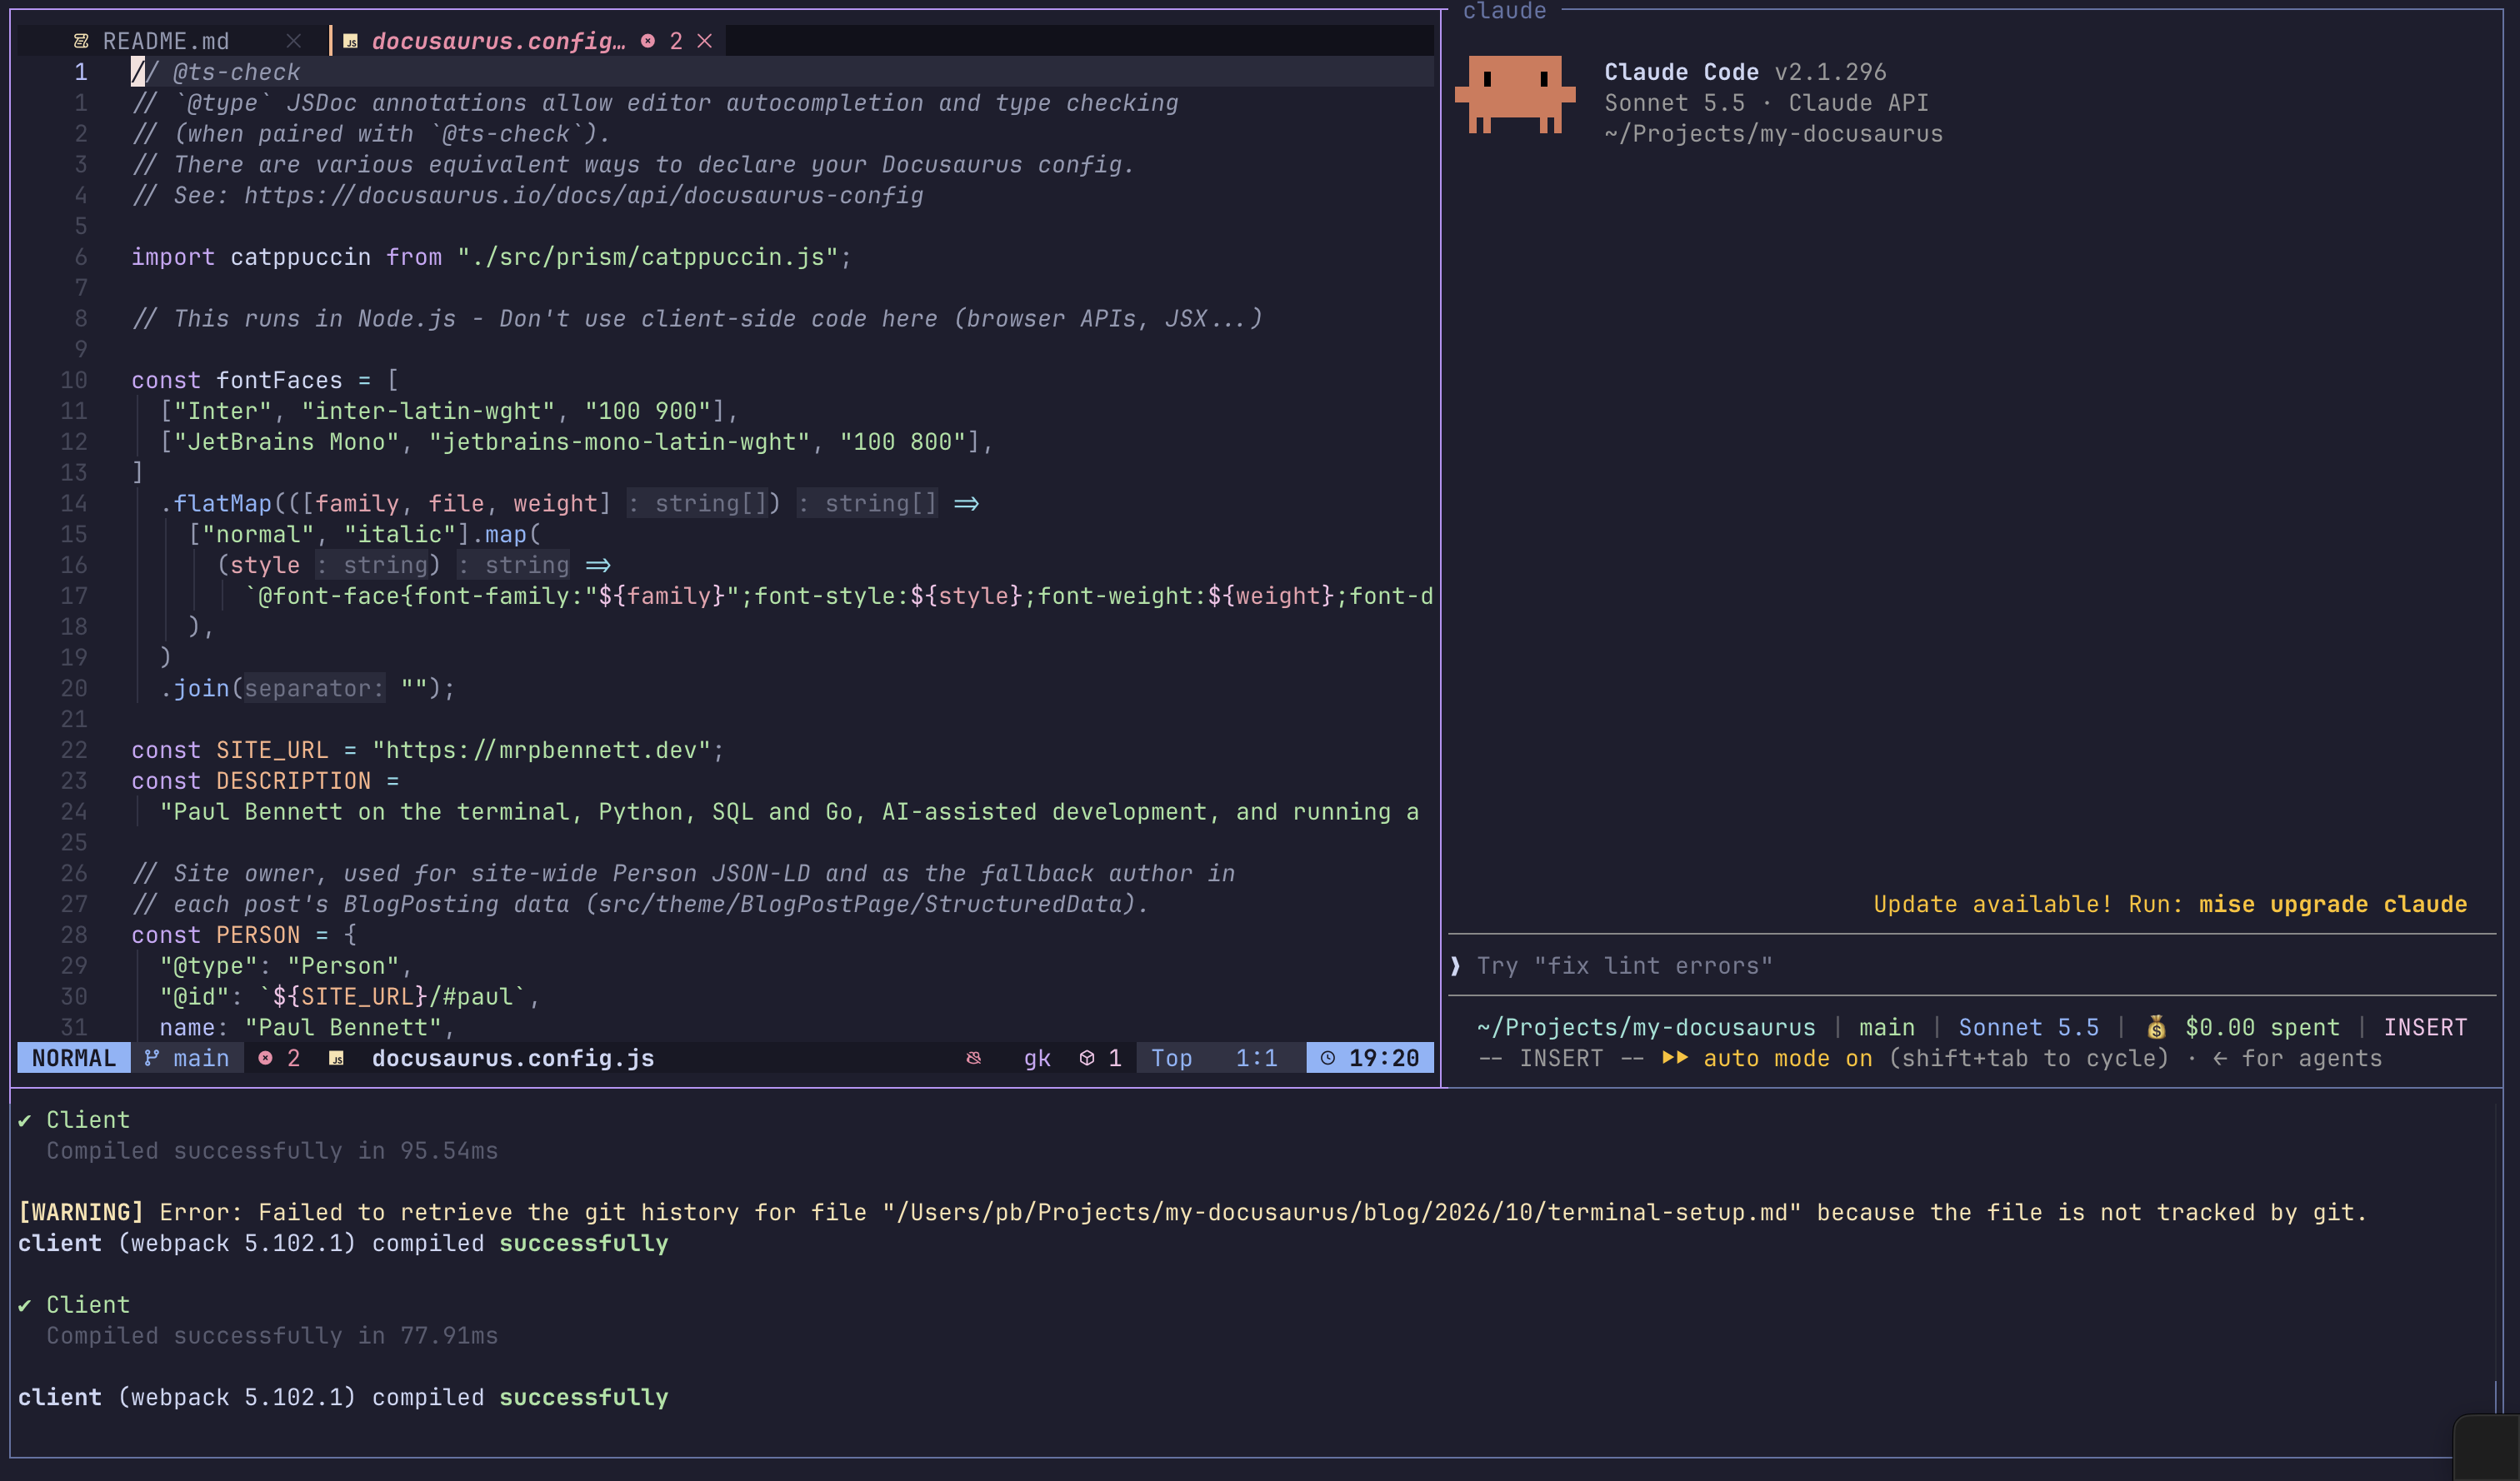This screenshot has width=2520, height=1481.
Task: Click the crossed-out Copilot icon in statusline
Action: 974,1057
